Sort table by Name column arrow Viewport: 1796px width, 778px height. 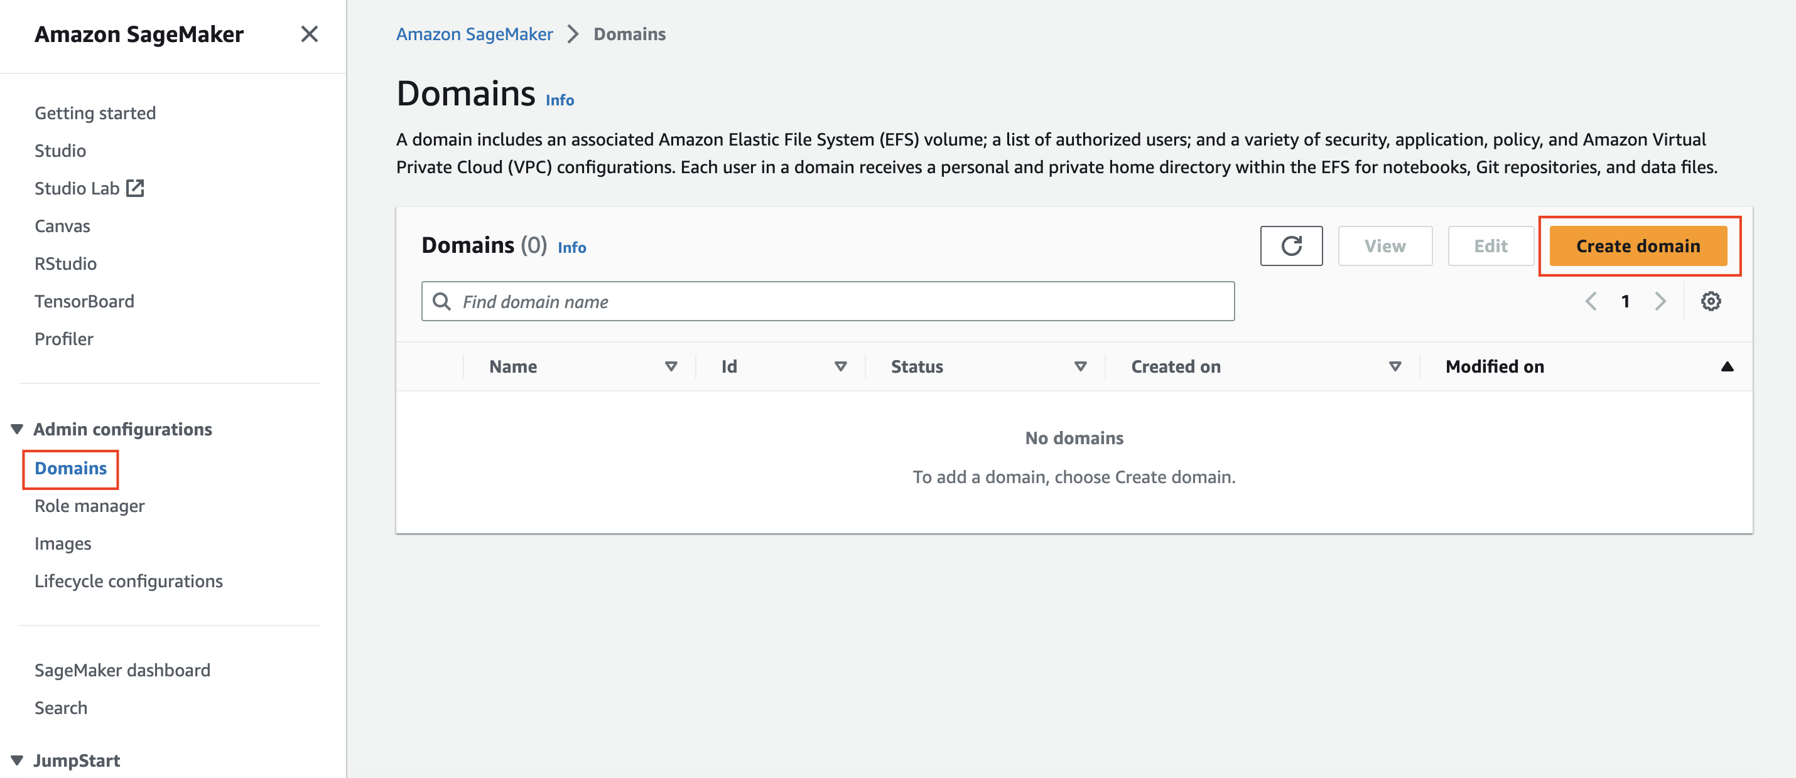(671, 367)
